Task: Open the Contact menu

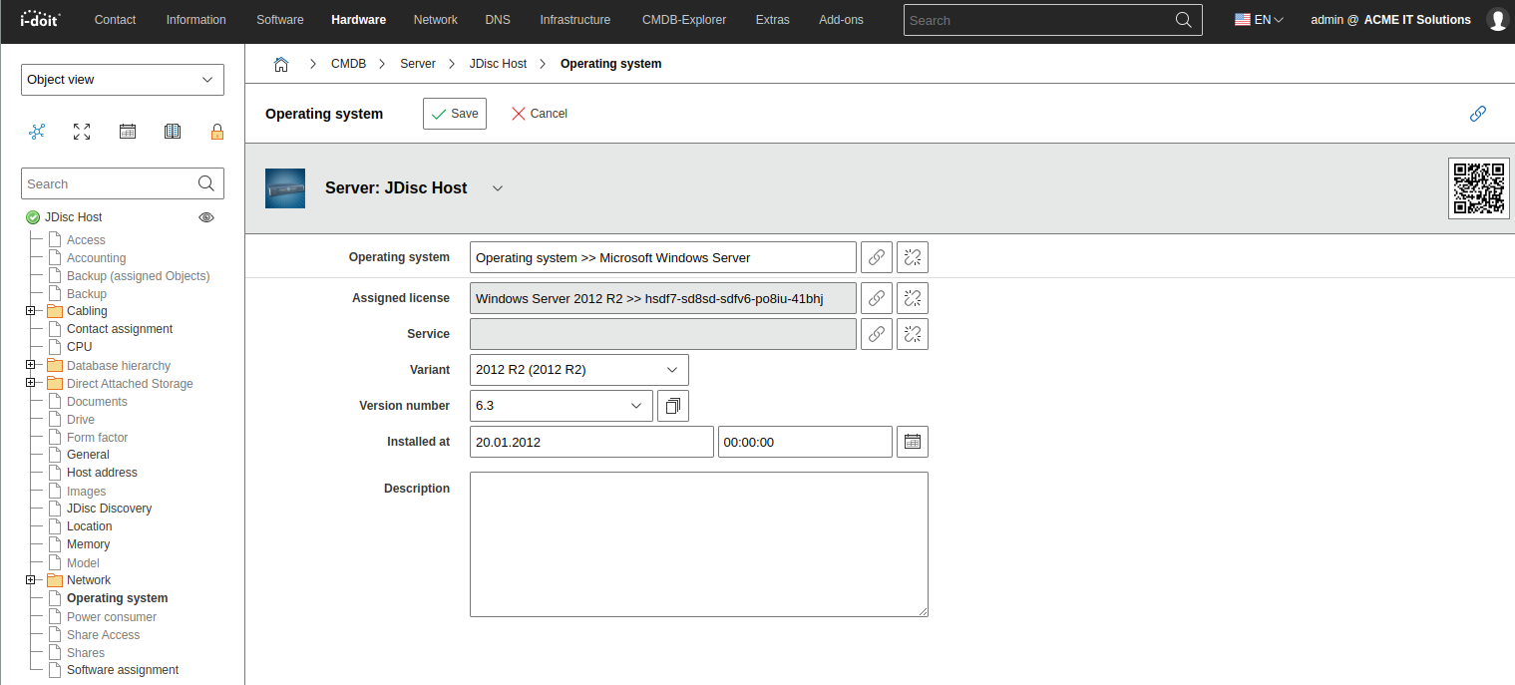Action: tap(116, 20)
